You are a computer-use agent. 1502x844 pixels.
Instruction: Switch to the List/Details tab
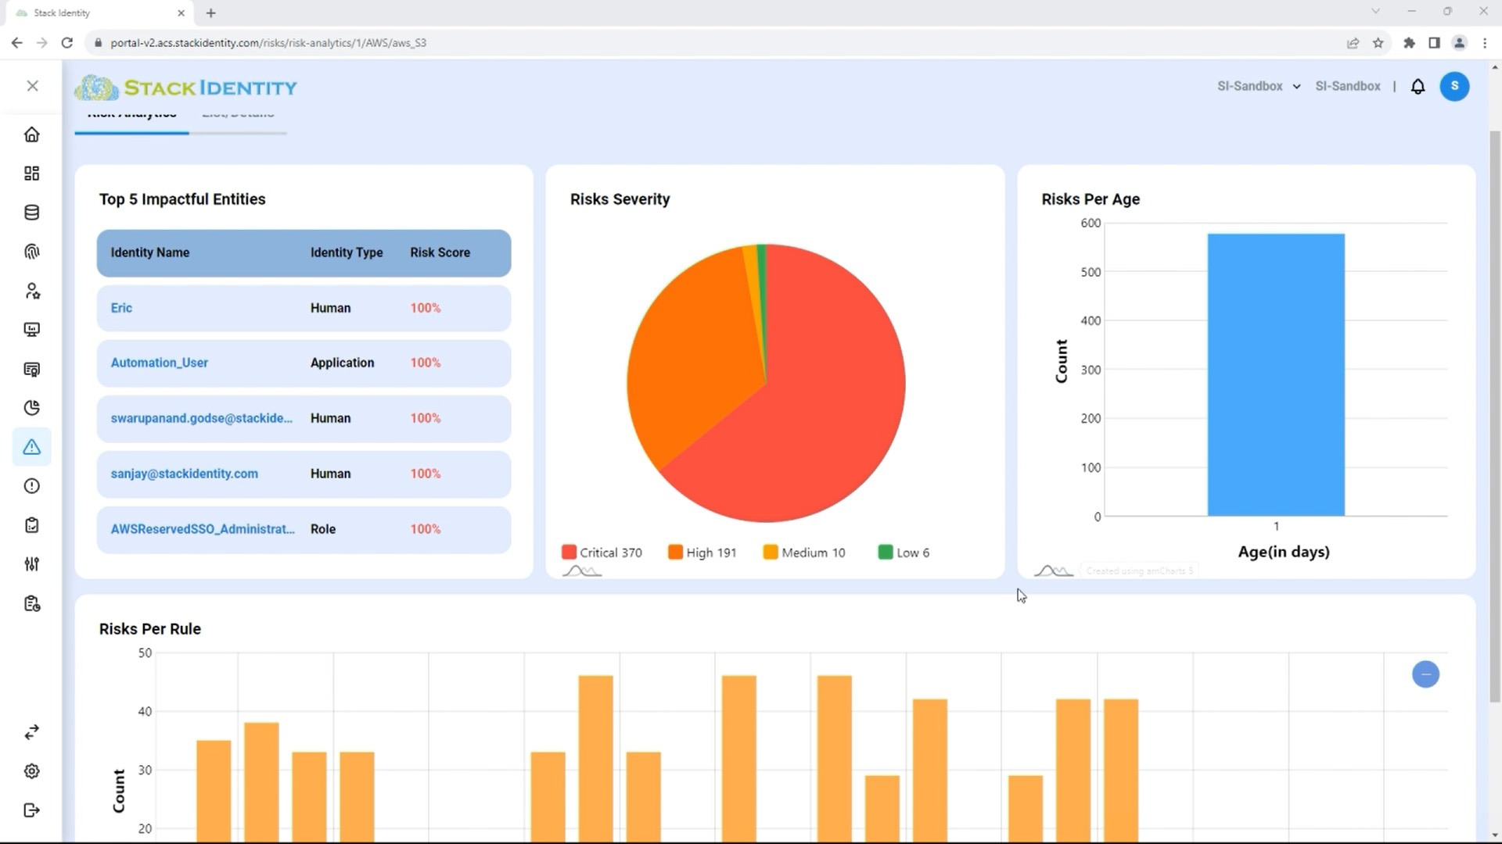pos(238,116)
